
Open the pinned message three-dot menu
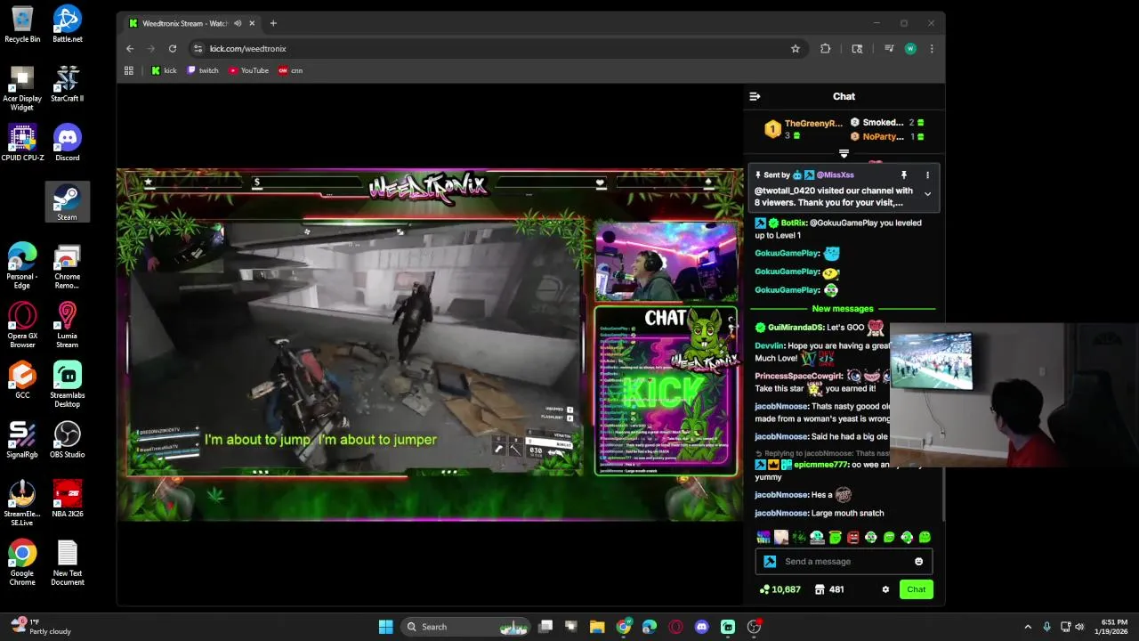[927, 175]
